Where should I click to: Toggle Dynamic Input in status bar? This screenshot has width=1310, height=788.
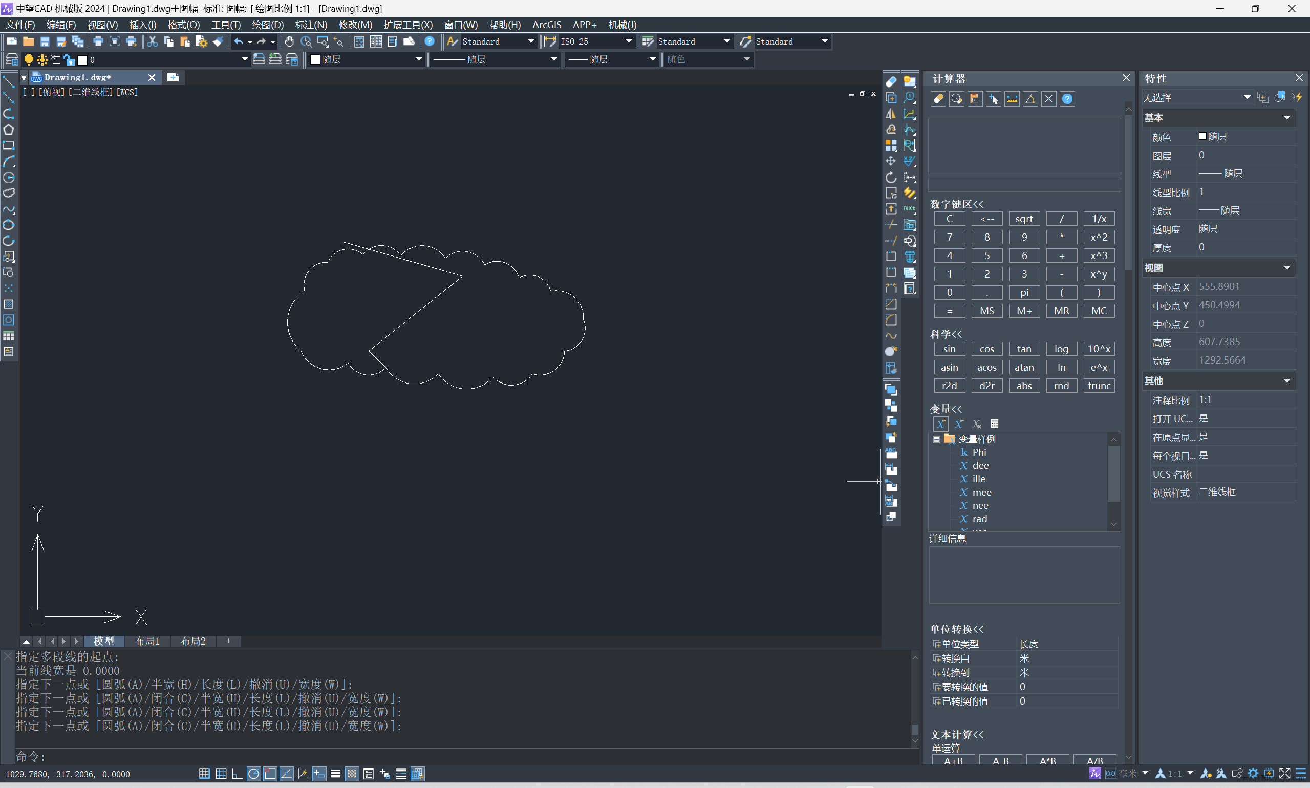[319, 774]
